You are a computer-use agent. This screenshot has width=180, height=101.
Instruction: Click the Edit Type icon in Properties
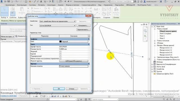16,36
